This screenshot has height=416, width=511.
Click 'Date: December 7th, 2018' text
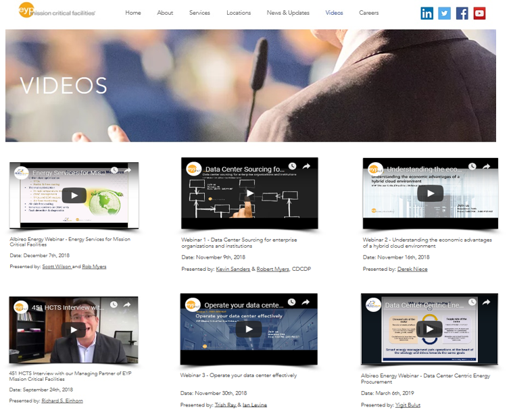[39, 255]
